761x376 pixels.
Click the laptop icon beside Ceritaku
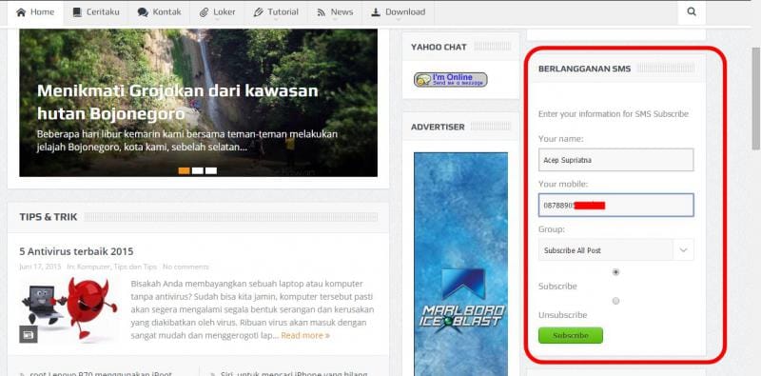[x=77, y=12]
